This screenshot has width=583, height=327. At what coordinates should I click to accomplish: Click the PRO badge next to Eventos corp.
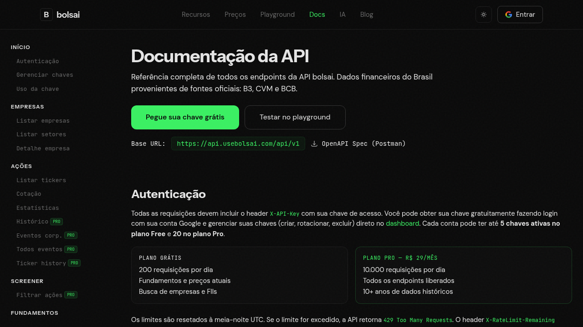(x=71, y=235)
